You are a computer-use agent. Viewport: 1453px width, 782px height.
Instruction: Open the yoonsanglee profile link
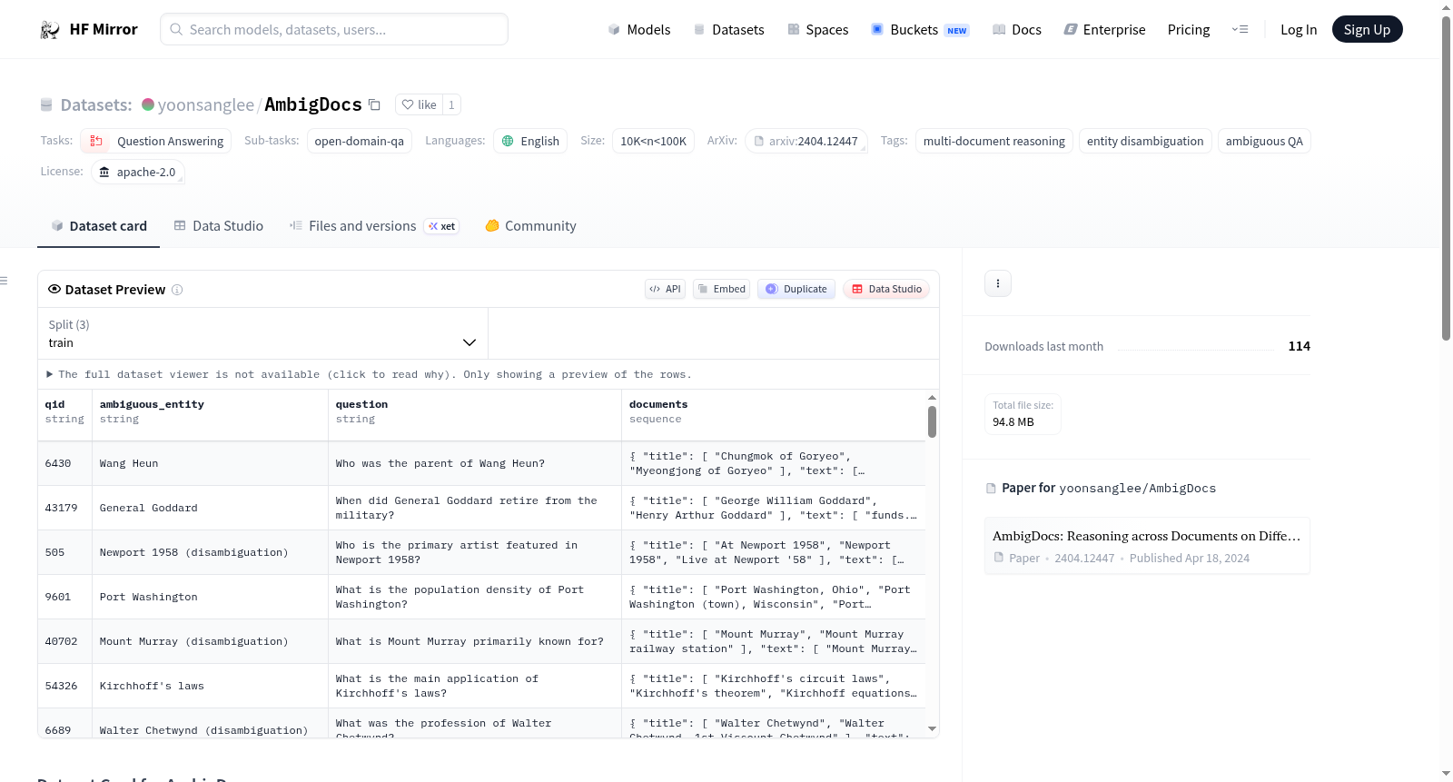coord(206,104)
